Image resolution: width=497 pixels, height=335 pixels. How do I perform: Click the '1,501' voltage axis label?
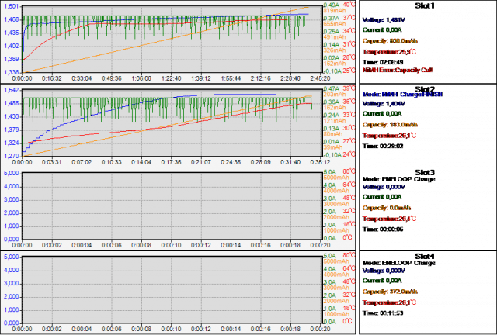tap(11, 6)
